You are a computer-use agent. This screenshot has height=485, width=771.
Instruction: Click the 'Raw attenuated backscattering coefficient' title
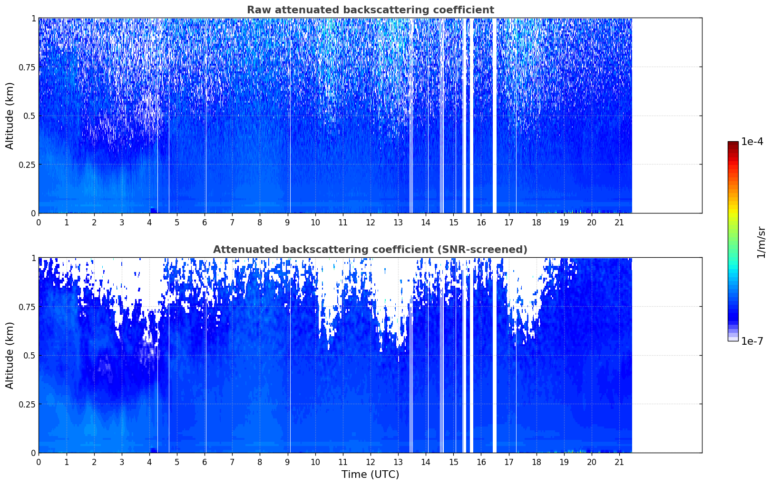(370, 10)
